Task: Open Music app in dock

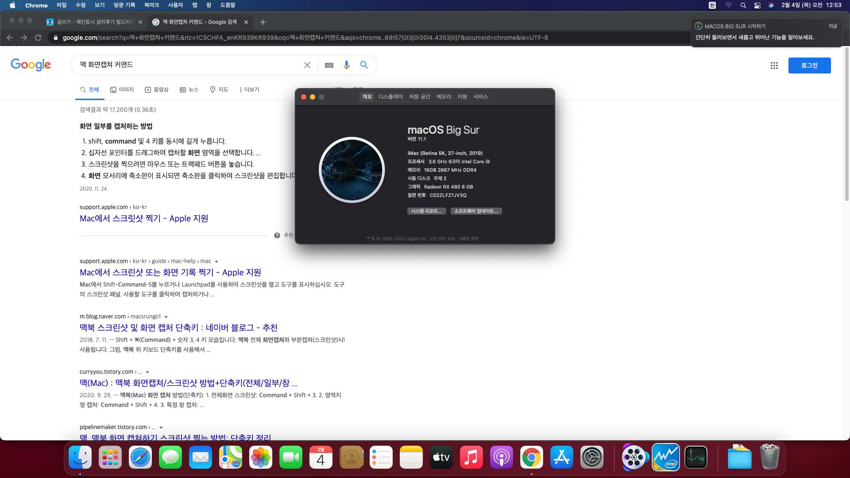Action: tap(471, 457)
